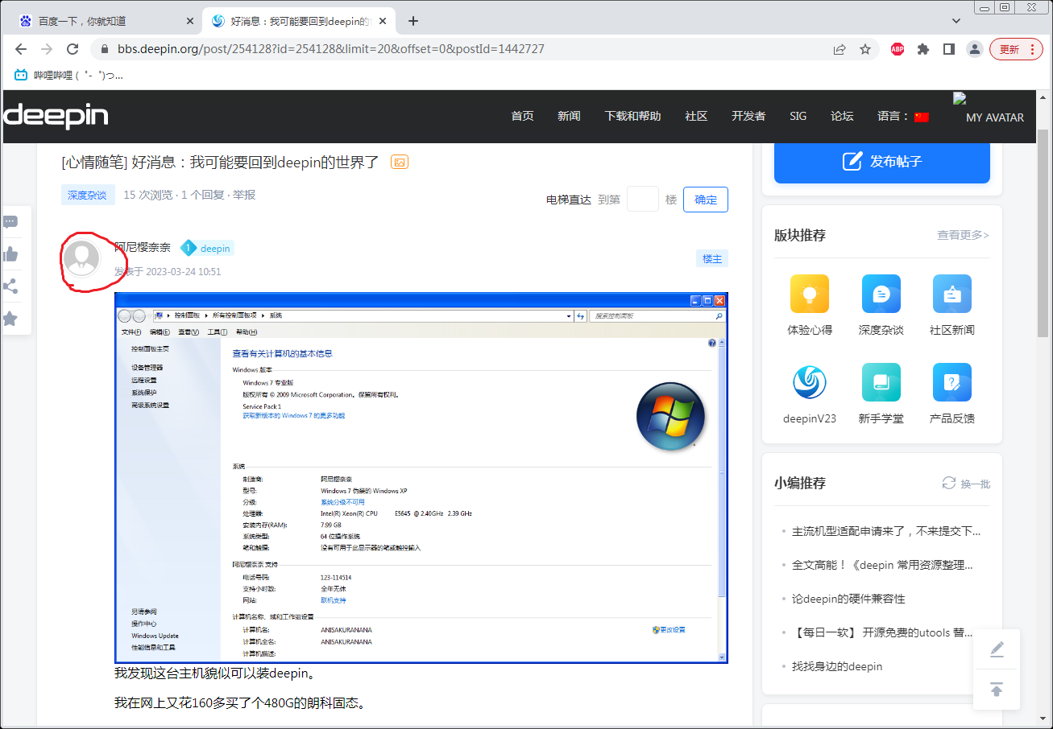Open the comment icon in left sidebar

[x=10, y=222]
